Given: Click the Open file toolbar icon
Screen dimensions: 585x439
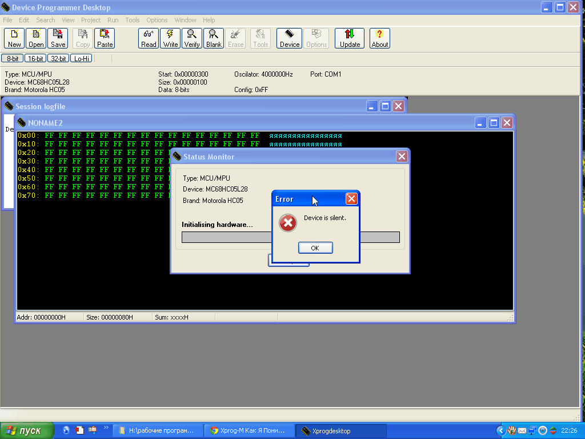Looking at the screenshot, I should [x=36, y=38].
